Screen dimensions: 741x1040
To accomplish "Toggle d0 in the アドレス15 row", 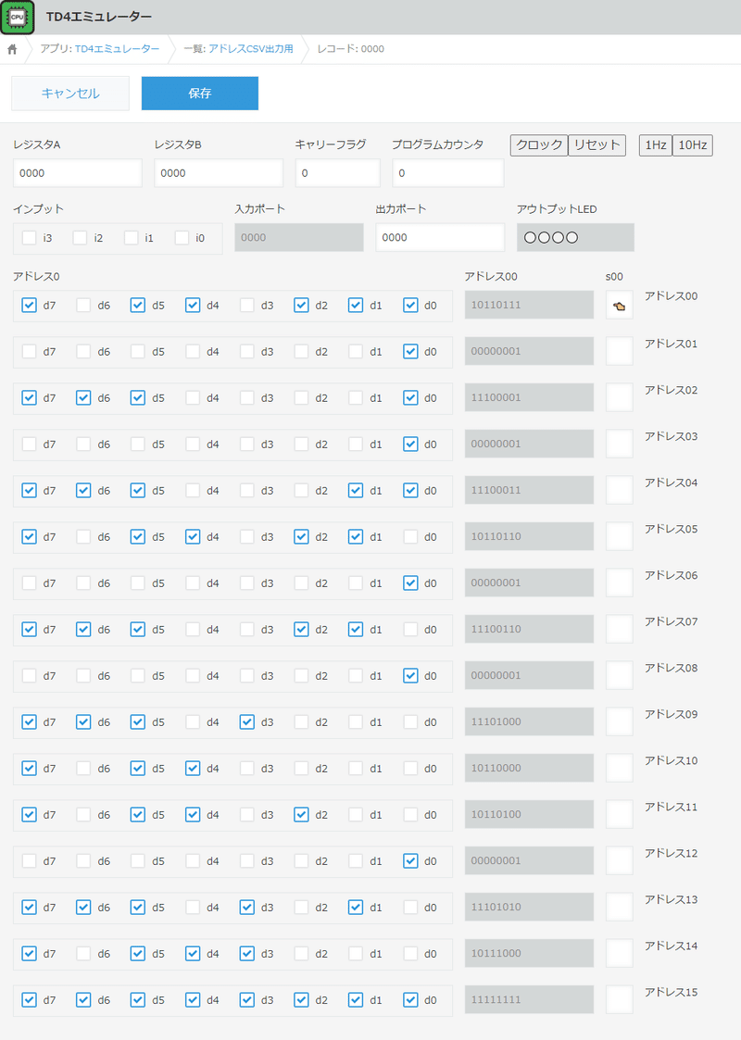I will coord(411,999).
